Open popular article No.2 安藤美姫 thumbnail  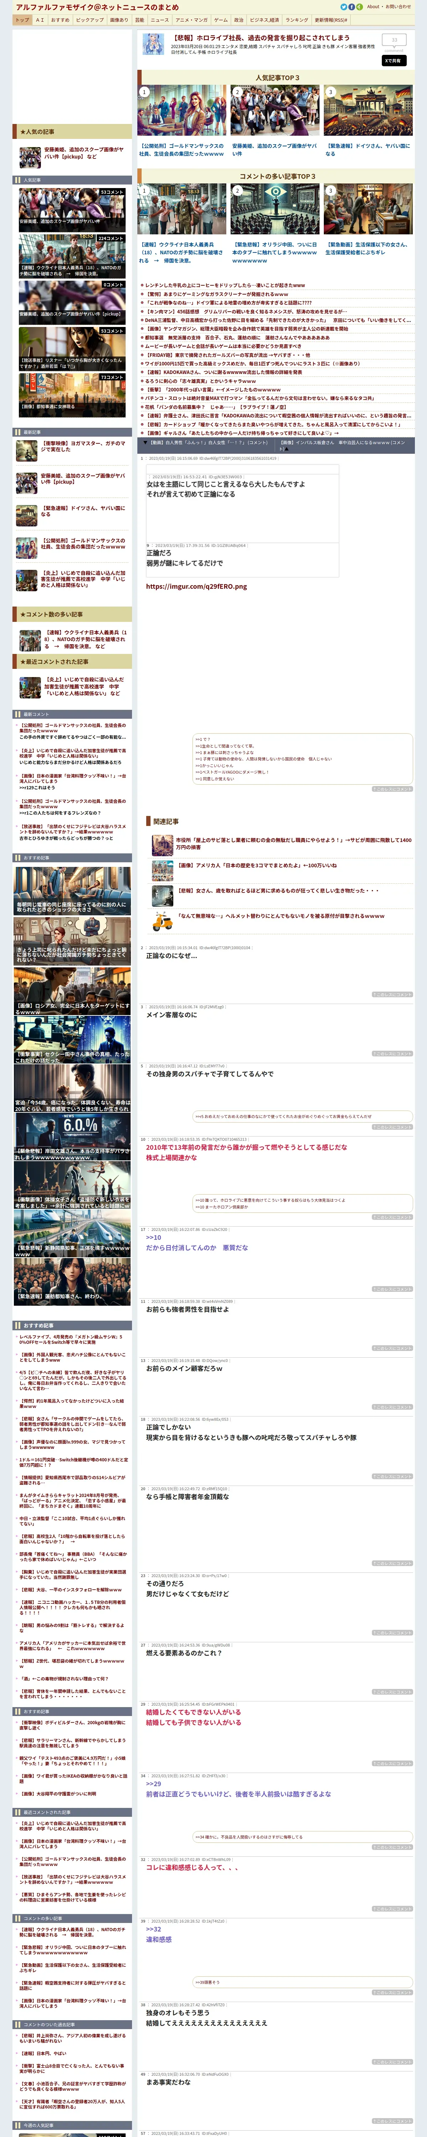pos(274,111)
